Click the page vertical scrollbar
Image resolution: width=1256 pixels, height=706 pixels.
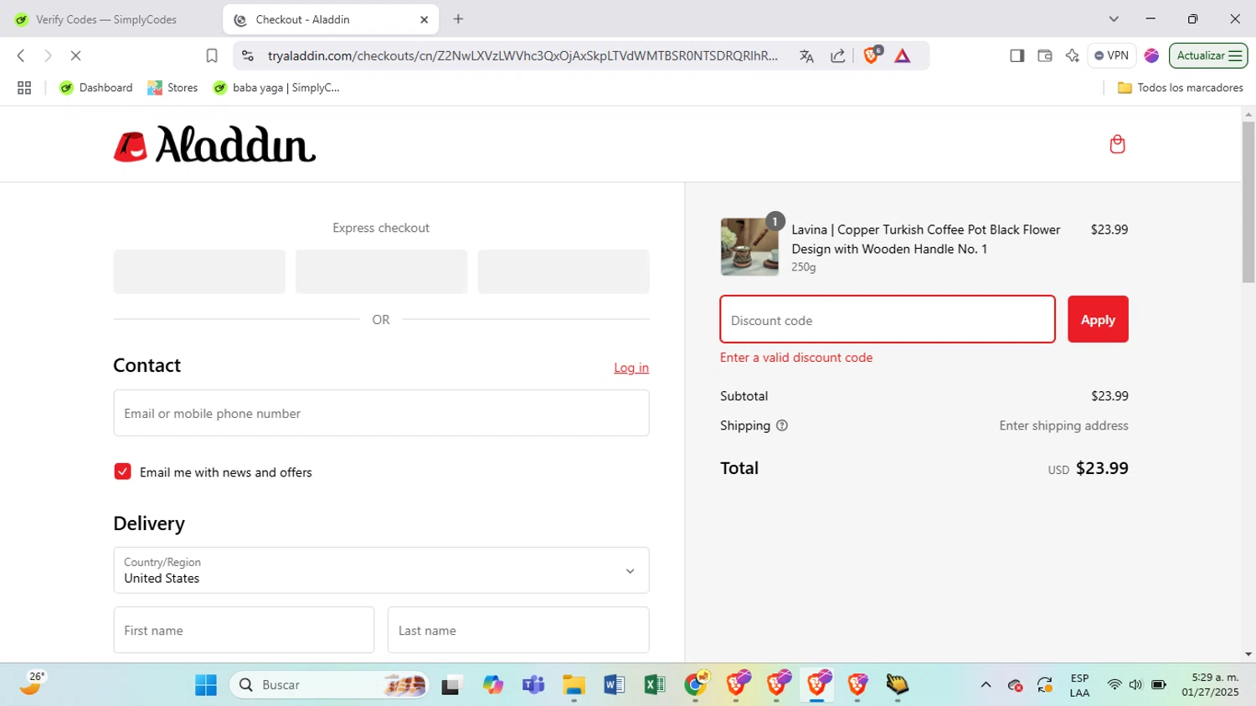tap(1248, 201)
